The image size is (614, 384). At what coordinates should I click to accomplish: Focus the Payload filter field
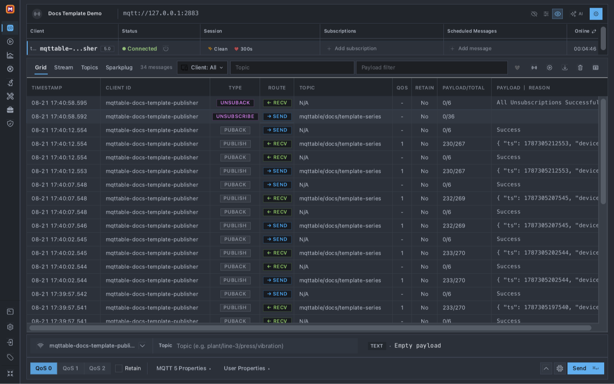432,68
